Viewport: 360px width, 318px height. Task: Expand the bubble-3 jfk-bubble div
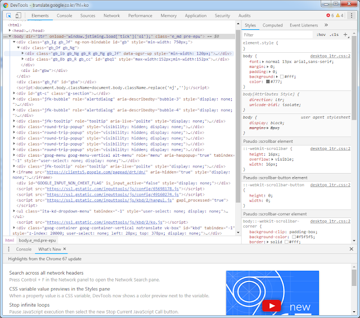click(14, 99)
